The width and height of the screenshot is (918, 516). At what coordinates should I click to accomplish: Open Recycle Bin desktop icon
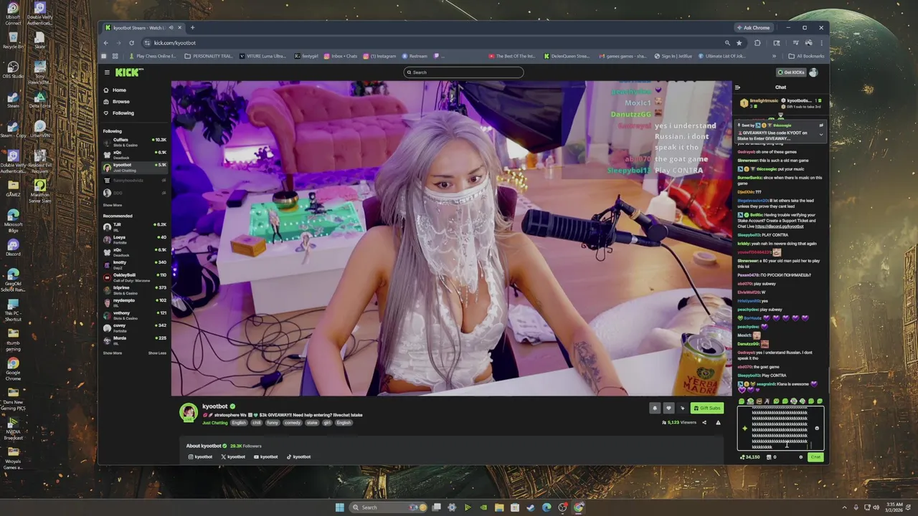13,40
